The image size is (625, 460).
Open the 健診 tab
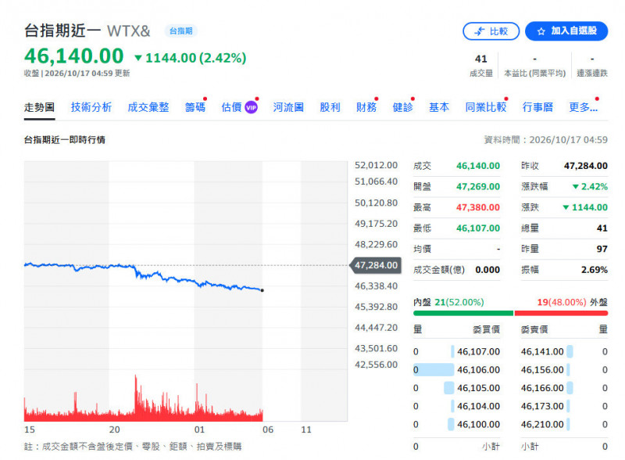pyautogui.click(x=402, y=107)
